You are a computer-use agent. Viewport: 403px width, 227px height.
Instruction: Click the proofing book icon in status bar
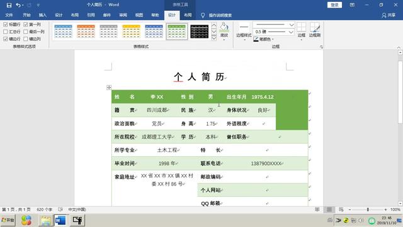[60, 209]
